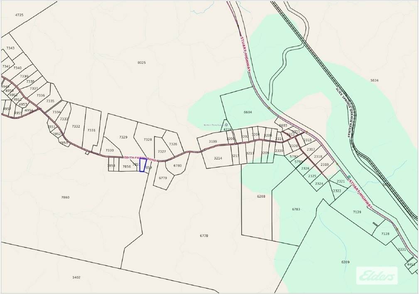This screenshot has width=419, height=294.
Task: Select parcel number 7853
Action: point(64,143)
